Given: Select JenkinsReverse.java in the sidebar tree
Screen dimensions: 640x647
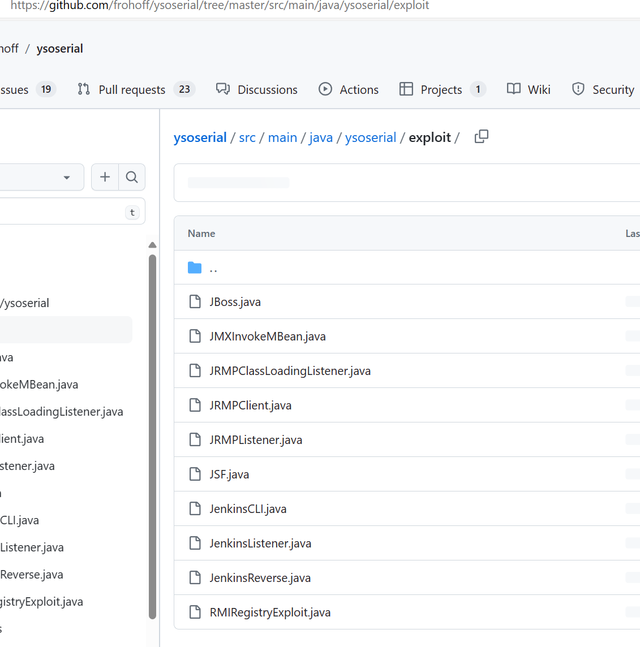Looking at the screenshot, I should click(x=32, y=575).
